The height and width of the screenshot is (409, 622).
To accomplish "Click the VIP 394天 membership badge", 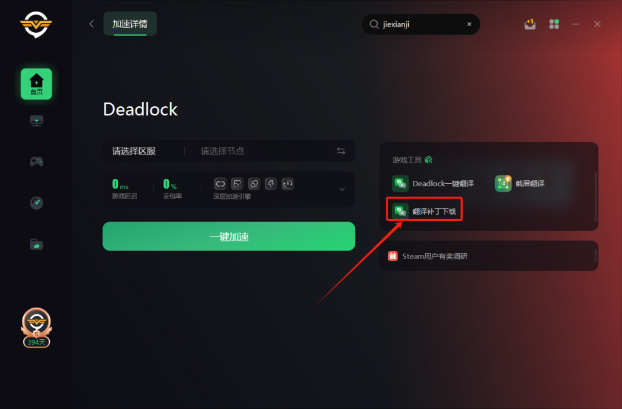I will 36,328.
